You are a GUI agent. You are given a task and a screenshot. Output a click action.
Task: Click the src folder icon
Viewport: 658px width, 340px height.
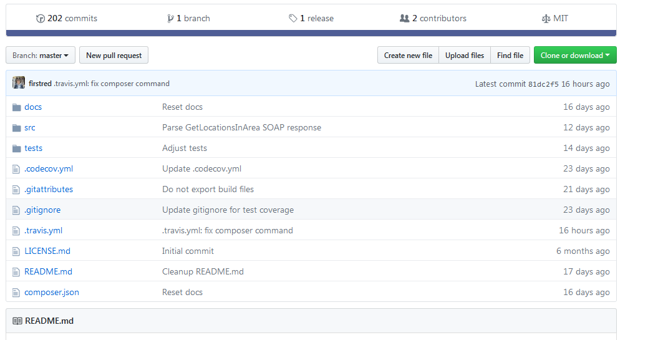pyautogui.click(x=17, y=128)
